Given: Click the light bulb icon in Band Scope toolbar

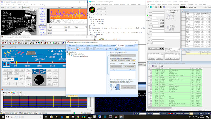Looking at the screenshot, I should pyautogui.click(x=20, y=93).
